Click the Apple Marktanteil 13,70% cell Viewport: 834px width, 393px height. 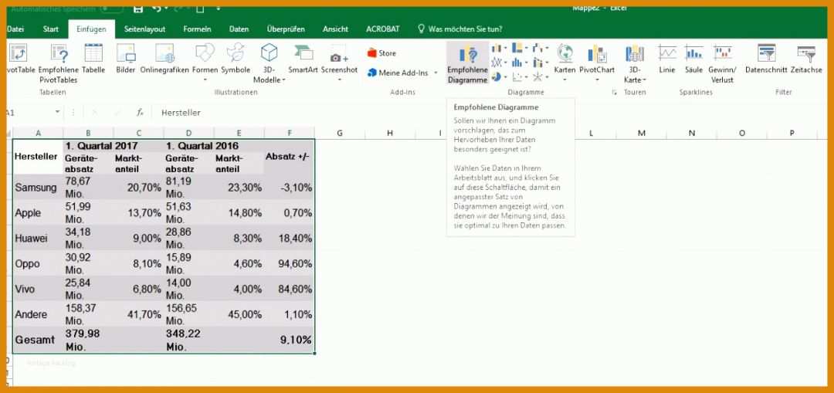138,213
